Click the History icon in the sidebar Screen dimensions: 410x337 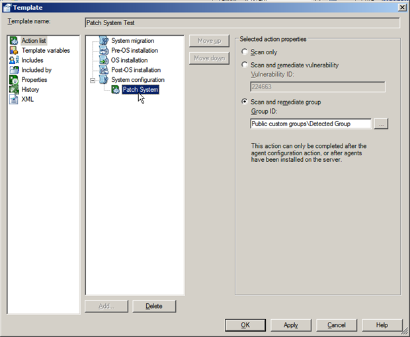click(14, 89)
